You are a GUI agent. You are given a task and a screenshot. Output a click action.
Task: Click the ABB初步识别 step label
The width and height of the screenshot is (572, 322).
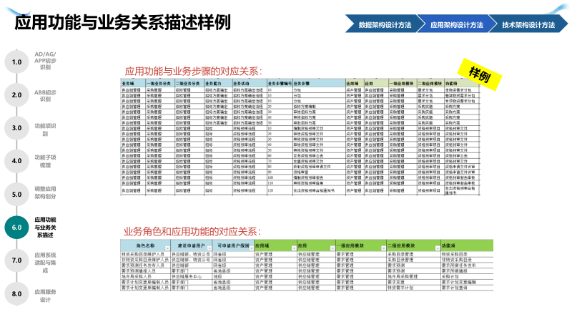tap(45, 96)
